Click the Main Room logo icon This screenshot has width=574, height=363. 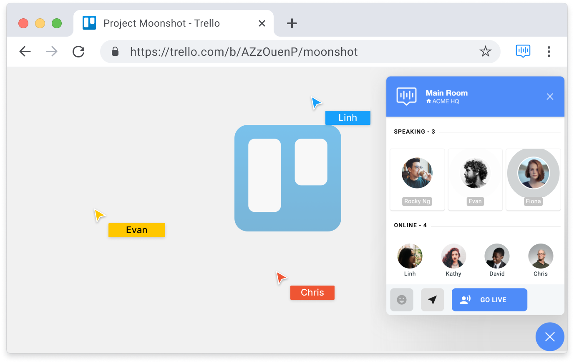click(x=406, y=97)
